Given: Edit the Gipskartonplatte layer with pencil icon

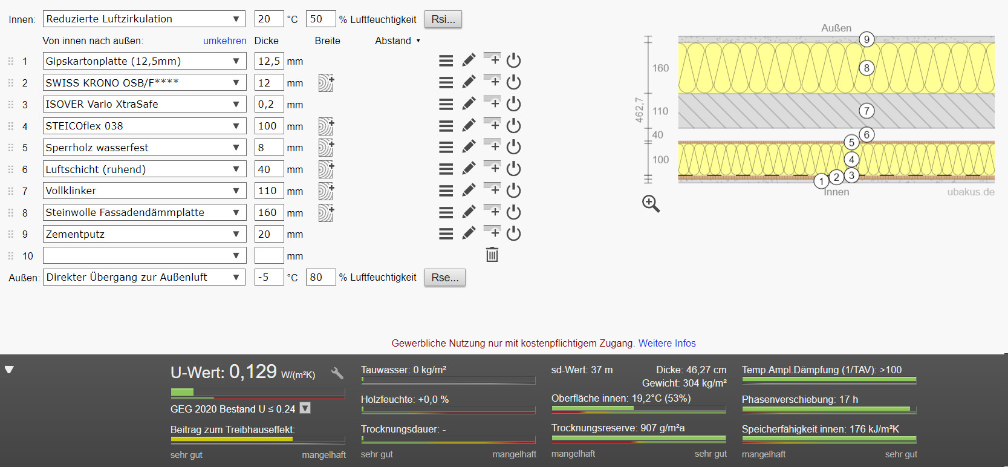Looking at the screenshot, I should point(469,60).
